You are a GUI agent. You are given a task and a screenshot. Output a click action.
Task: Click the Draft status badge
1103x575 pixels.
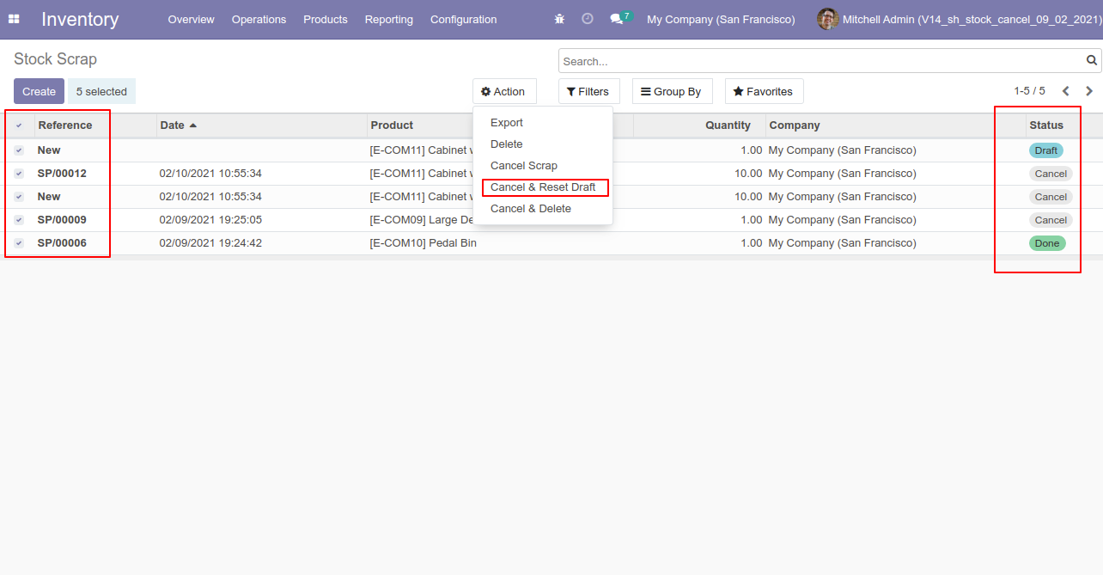click(1046, 150)
